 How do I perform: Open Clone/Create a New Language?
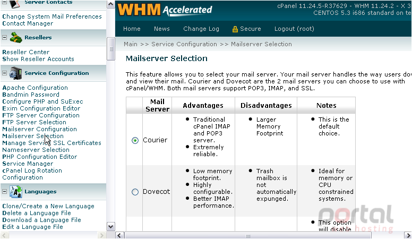(48, 206)
